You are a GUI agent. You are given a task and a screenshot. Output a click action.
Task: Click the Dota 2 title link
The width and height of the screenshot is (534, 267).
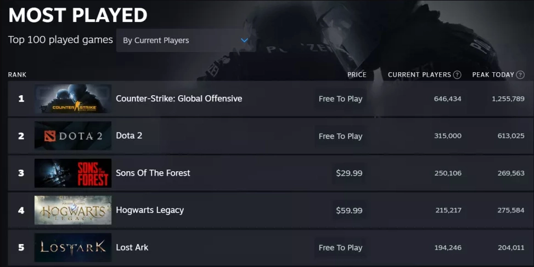(x=129, y=136)
